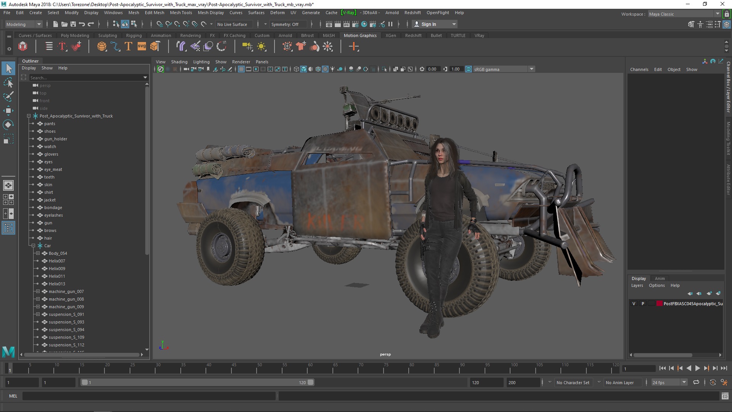Activate the Move tool
The height and width of the screenshot is (412, 732).
click(x=8, y=111)
